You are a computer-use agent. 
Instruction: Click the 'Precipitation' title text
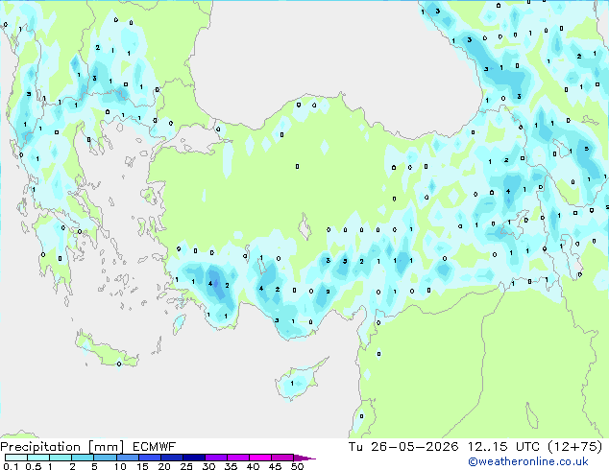tap(40, 447)
